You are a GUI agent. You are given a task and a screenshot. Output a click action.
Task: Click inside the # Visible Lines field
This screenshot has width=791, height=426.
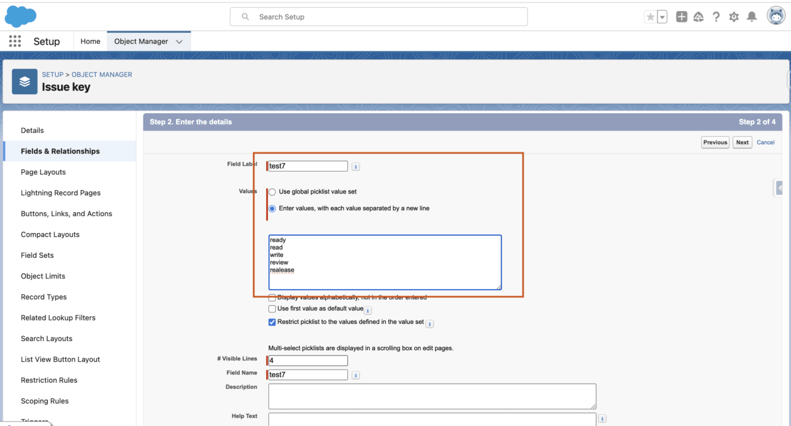pyautogui.click(x=307, y=360)
